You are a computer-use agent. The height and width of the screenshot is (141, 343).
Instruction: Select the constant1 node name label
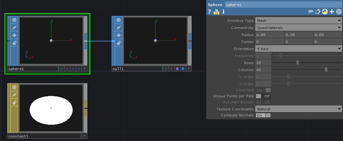(44, 136)
